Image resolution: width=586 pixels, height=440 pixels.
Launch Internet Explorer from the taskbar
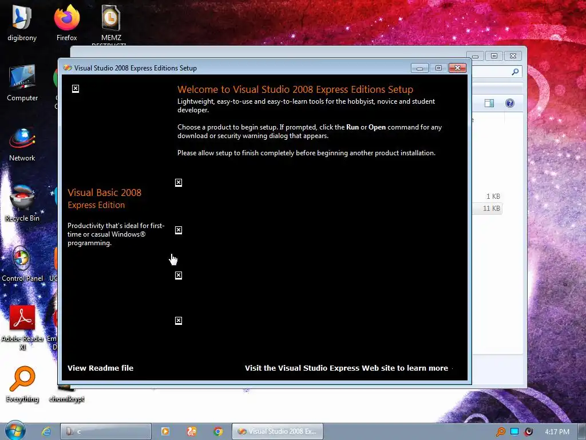tap(46, 431)
